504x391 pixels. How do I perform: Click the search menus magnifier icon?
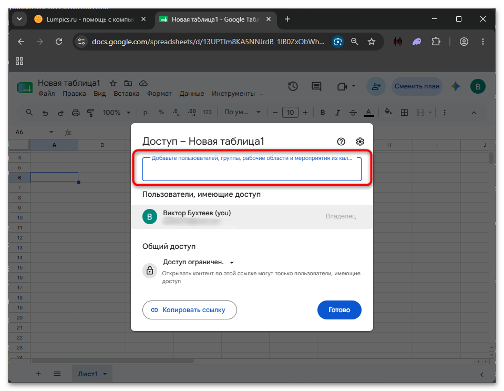(29, 113)
